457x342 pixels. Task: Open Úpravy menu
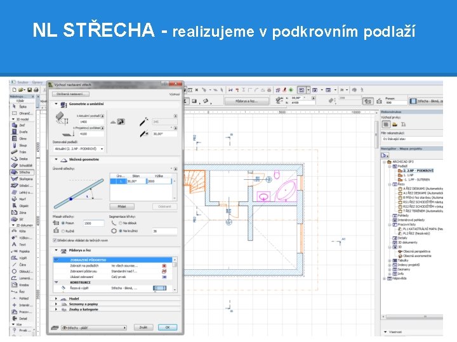pos(37,82)
